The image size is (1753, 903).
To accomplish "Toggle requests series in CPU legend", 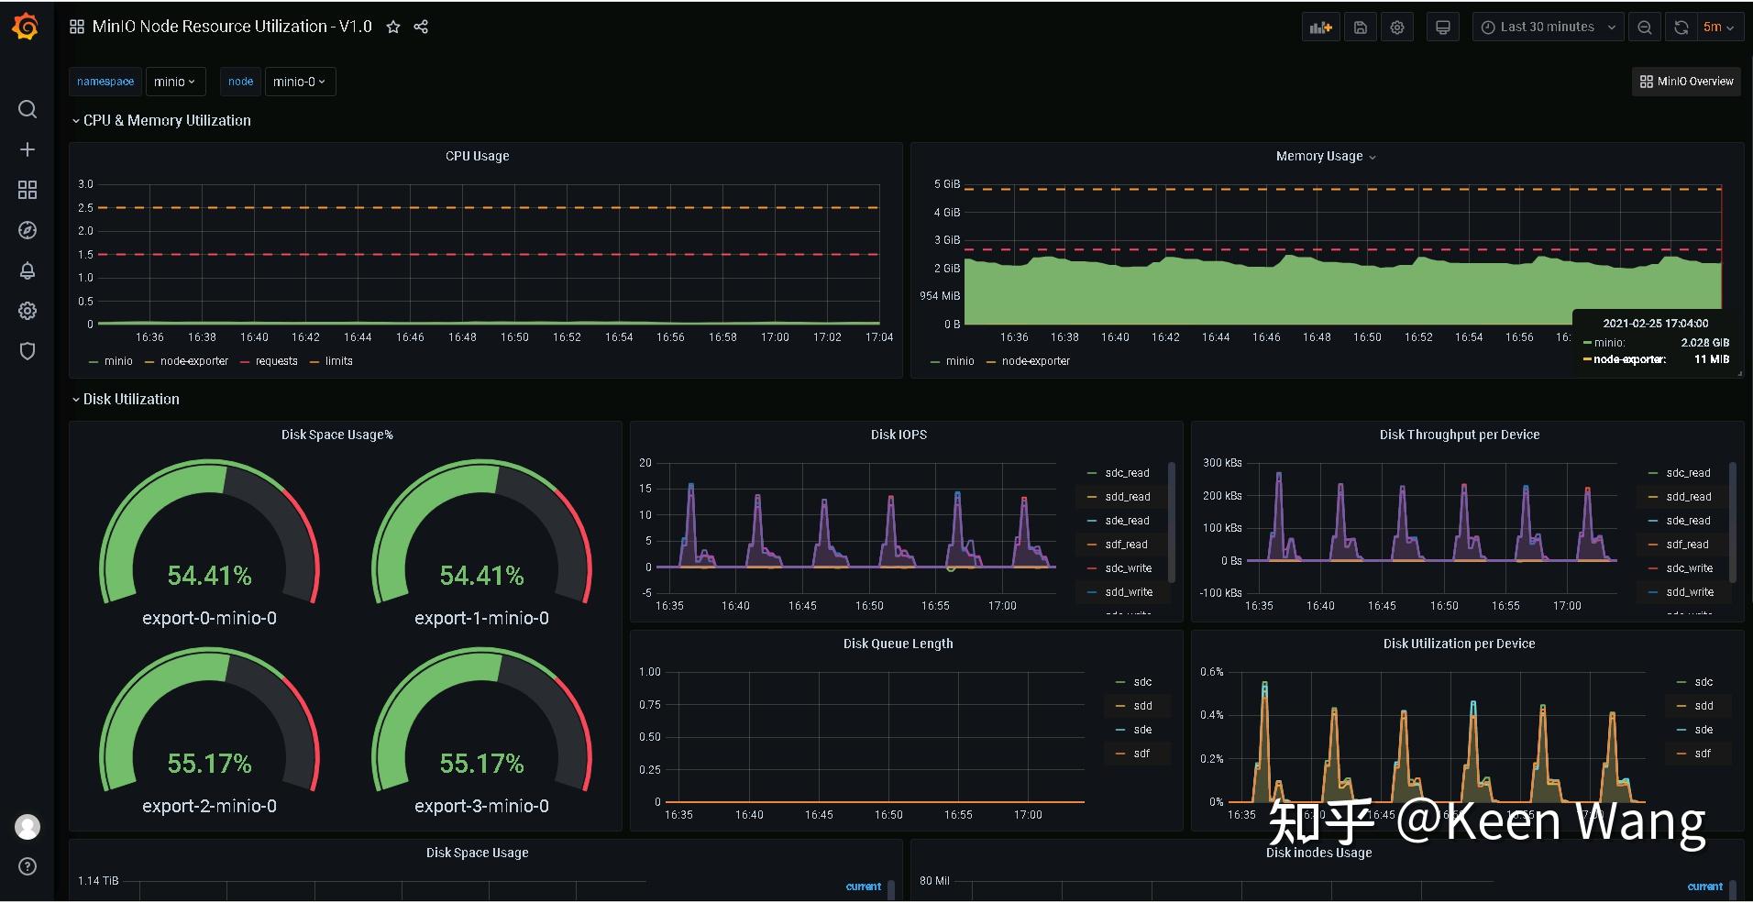I will pos(277,361).
